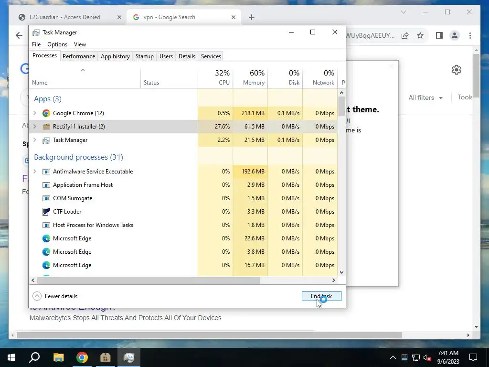Expand the Antimalware Service Executable group
The height and width of the screenshot is (367, 489).
[35, 172]
